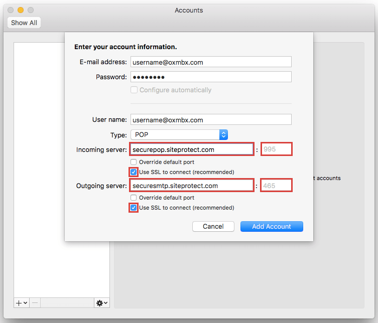Click the yellow minimize button in the title bar
Viewport: 378px width, 323px height.
[21, 10]
